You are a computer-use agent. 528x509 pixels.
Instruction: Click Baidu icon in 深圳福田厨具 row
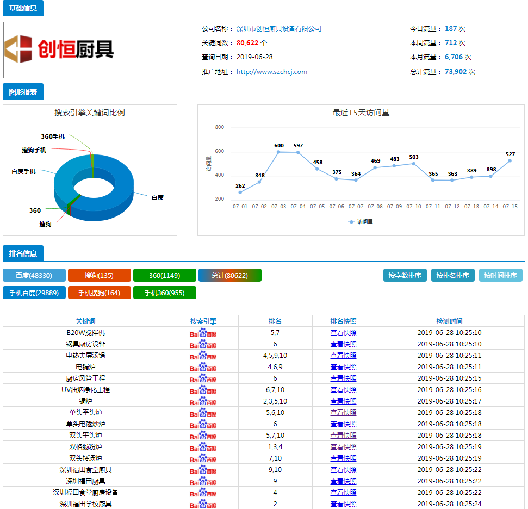[203, 481]
